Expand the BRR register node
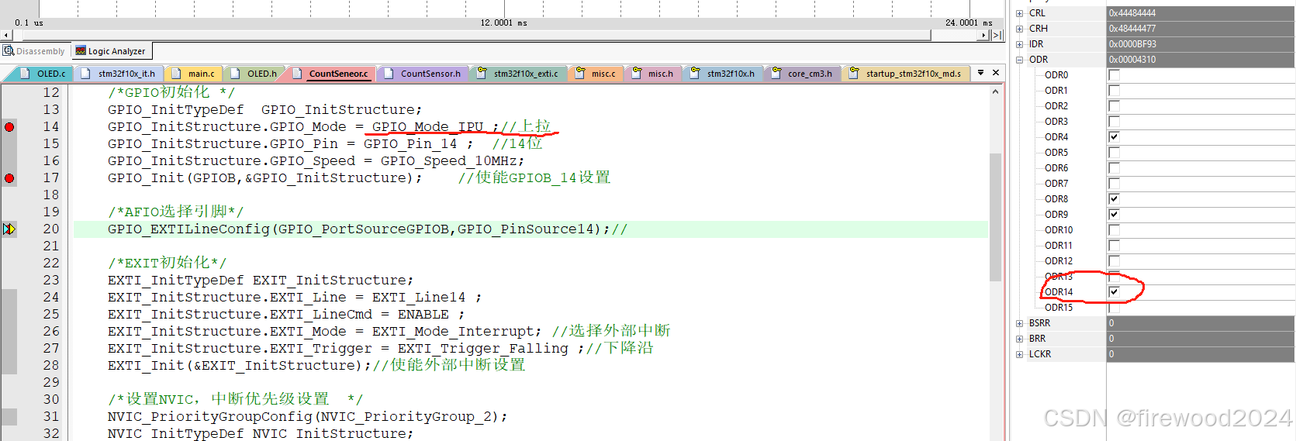This screenshot has width=1296, height=441. click(1019, 339)
